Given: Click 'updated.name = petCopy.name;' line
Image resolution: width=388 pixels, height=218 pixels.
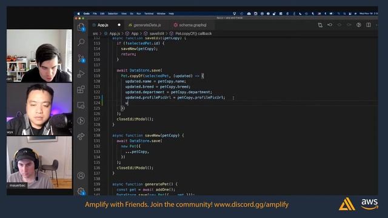Looking at the screenshot, I should pos(155,81).
